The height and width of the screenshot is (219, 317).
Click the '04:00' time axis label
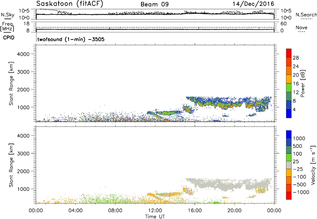pyautogui.click(x=75, y=211)
